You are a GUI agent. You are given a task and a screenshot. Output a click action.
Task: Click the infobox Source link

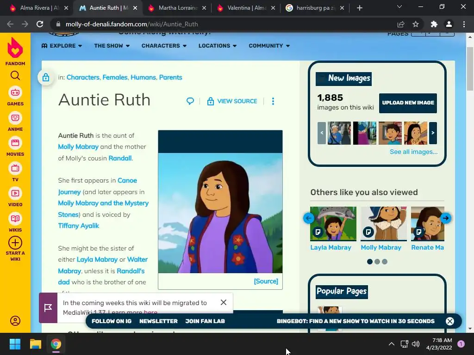click(266, 281)
